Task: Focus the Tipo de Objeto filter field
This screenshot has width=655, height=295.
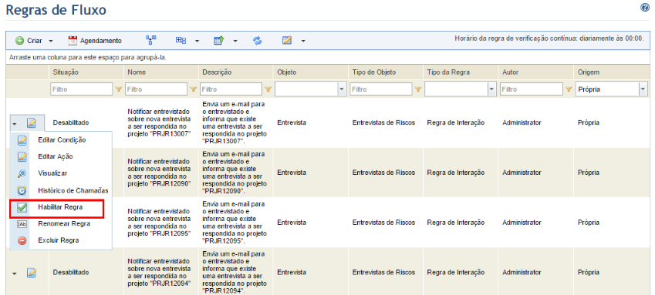Action: click(381, 89)
